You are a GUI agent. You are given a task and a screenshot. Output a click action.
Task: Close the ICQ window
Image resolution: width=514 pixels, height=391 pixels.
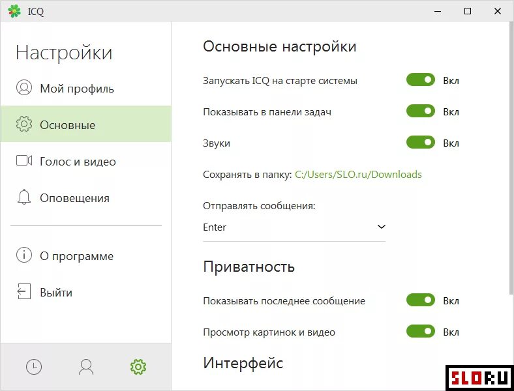coord(497,11)
